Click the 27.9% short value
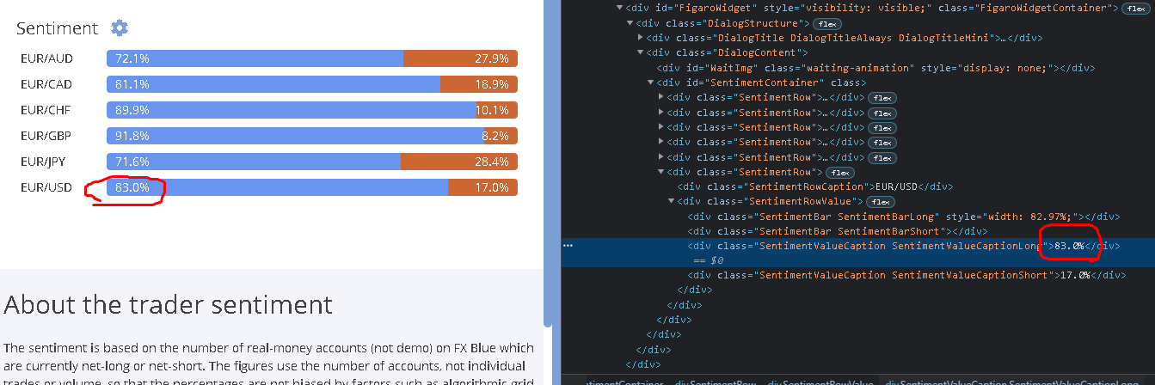 point(492,58)
